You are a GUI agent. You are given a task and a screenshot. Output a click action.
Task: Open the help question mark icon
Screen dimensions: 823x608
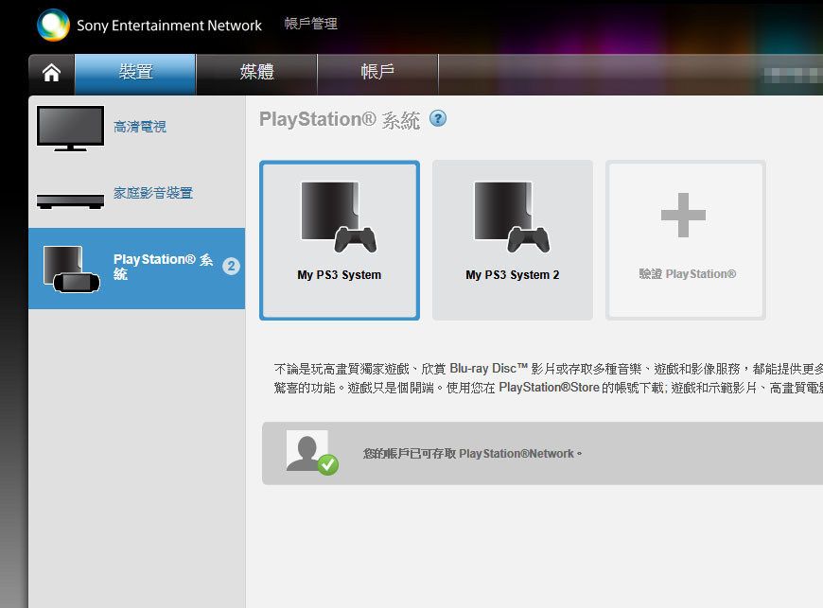[x=438, y=118]
